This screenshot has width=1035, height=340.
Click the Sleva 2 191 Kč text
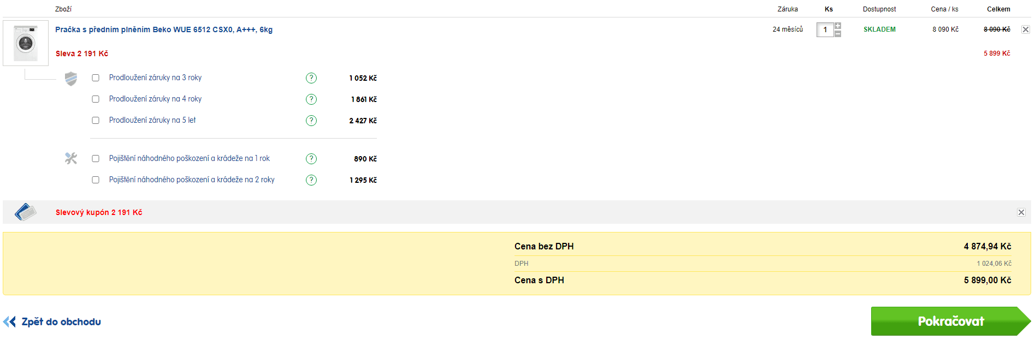point(82,53)
